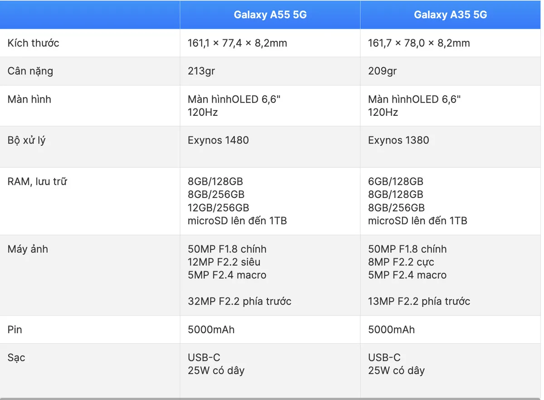Click the 213gr weight value
This screenshot has width=544, height=400.
[x=202, y=71]
